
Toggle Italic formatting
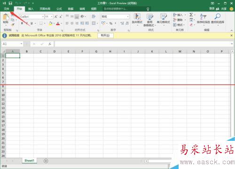pyautogui.click(x=27, y=23)
